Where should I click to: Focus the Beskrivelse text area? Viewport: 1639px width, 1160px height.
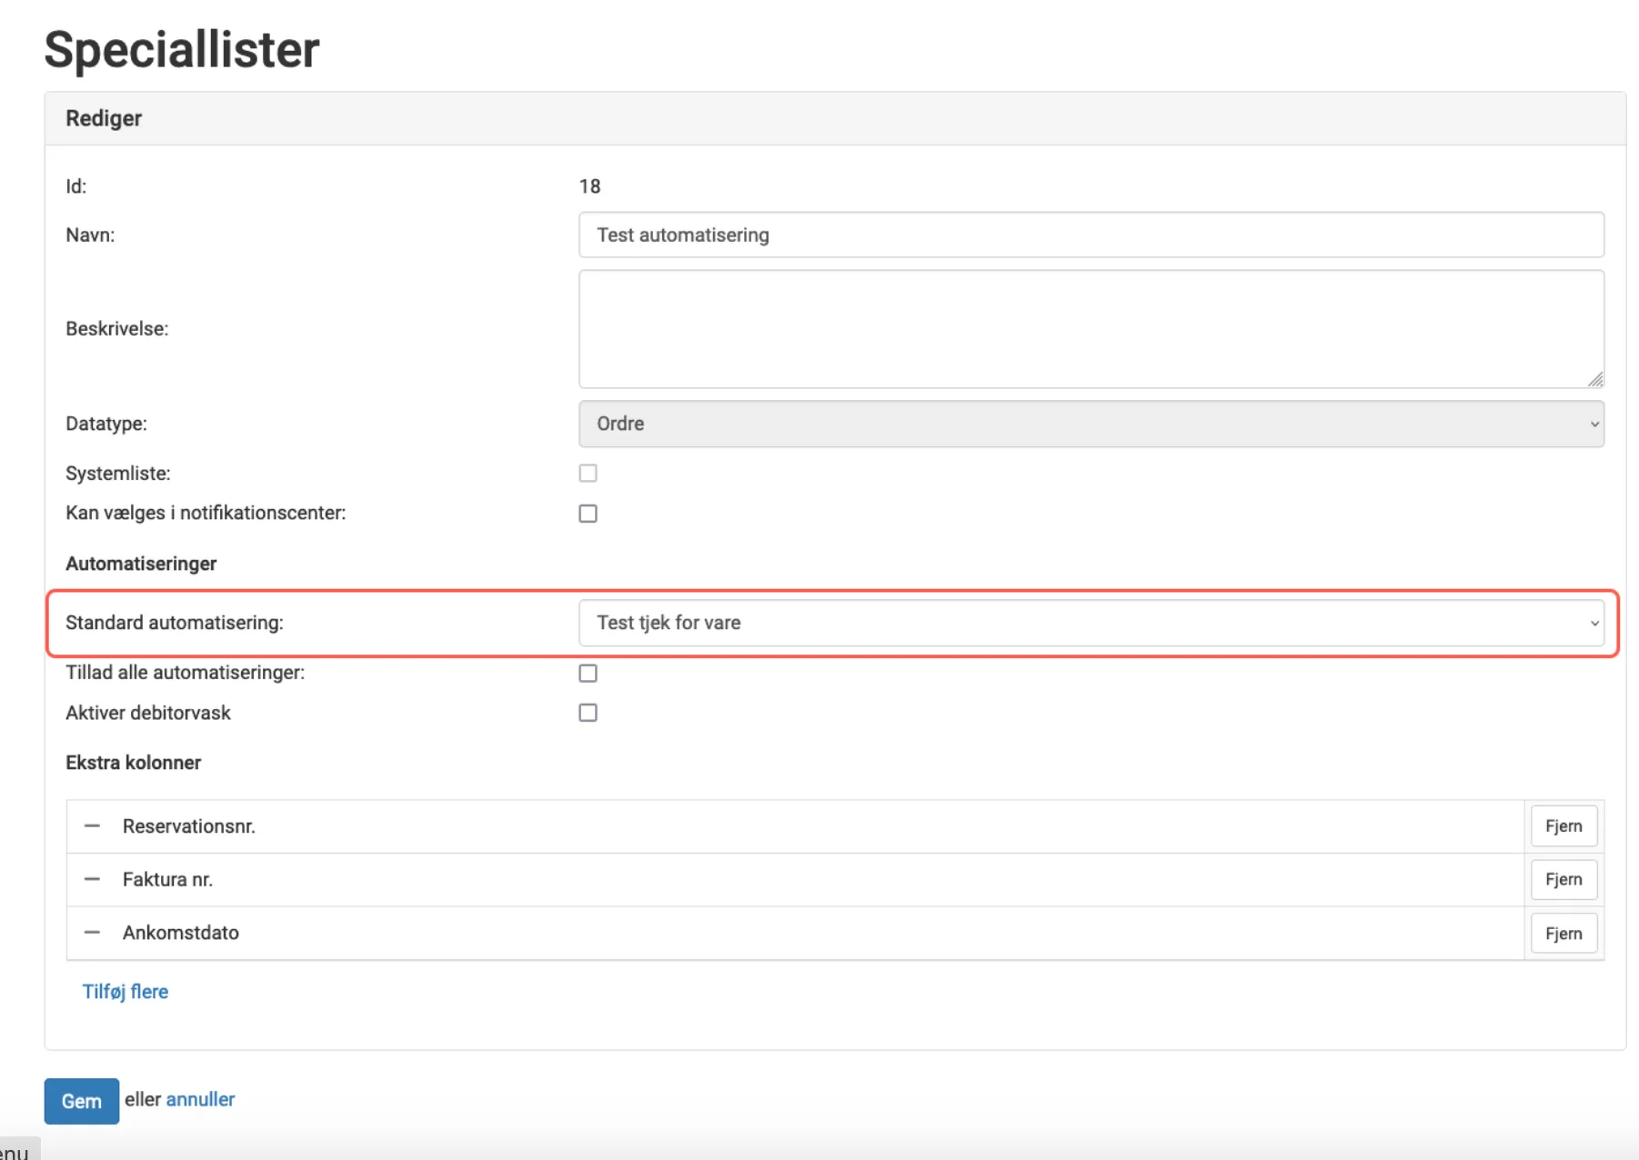[1091, 328]
